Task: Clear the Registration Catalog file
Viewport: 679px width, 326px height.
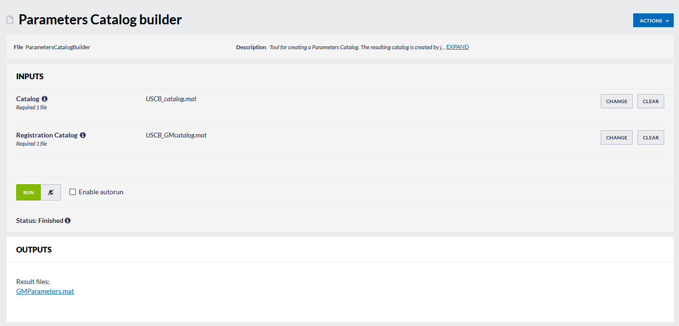Action: (651, 137)
